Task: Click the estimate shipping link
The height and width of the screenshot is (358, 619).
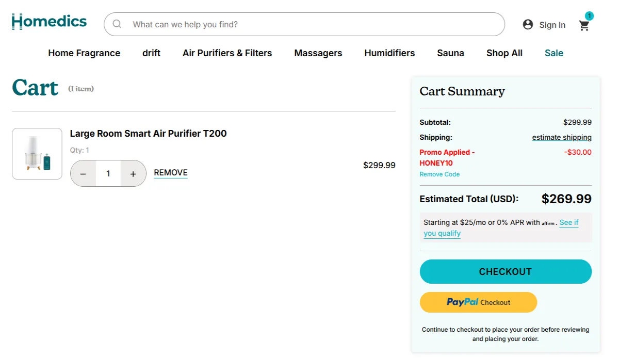Action: 562,137
